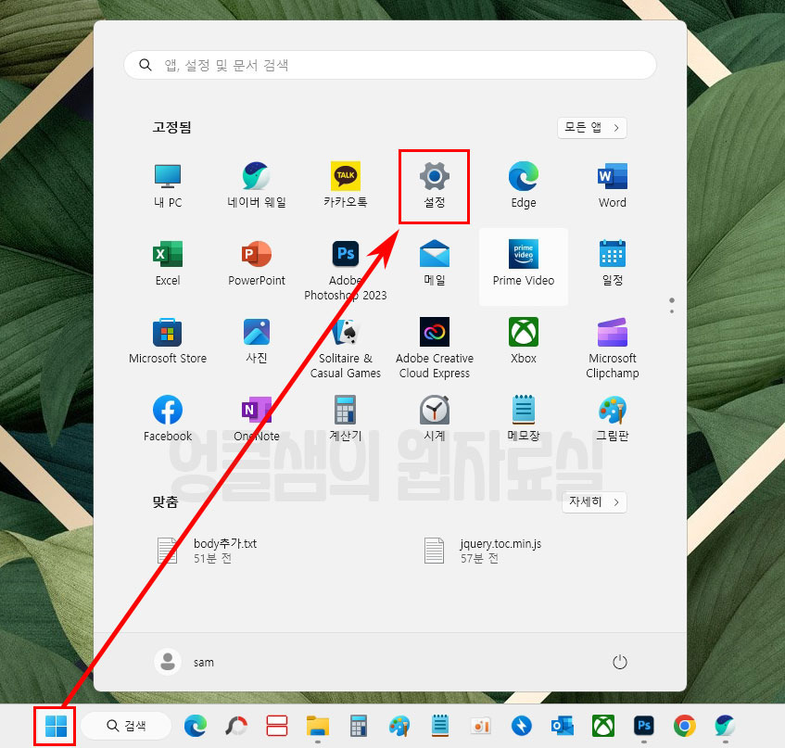Open Xbox from the taskbar
This screenshot has width=785, height=748.
tap(603, 726)
